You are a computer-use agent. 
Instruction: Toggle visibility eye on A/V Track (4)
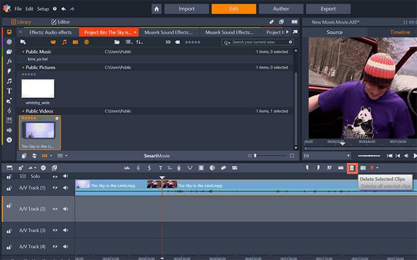tap(55, 247)
